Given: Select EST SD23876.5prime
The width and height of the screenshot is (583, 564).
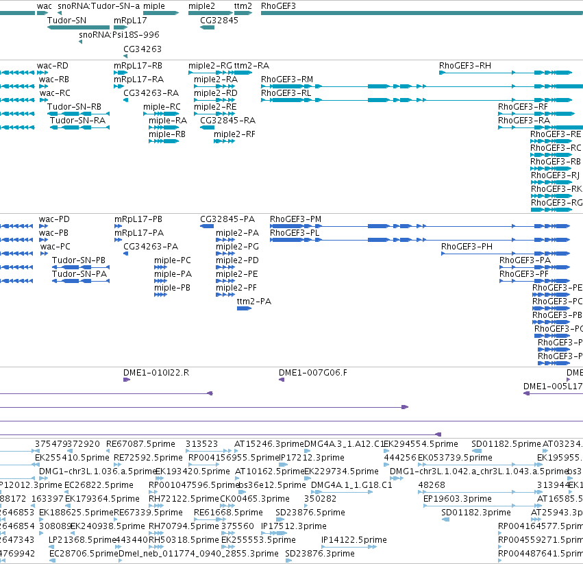Looking at the screenshot, I should pos(279,519).
